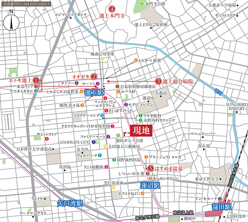Select the 許諾番号 license number banner
Image resolution: width=248 pixels, height=222 pixels.
pos(26,4)
